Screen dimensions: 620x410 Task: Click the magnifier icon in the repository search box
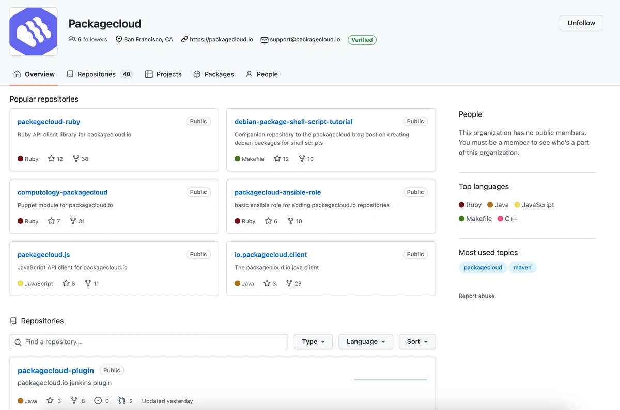tap(18, 341)
